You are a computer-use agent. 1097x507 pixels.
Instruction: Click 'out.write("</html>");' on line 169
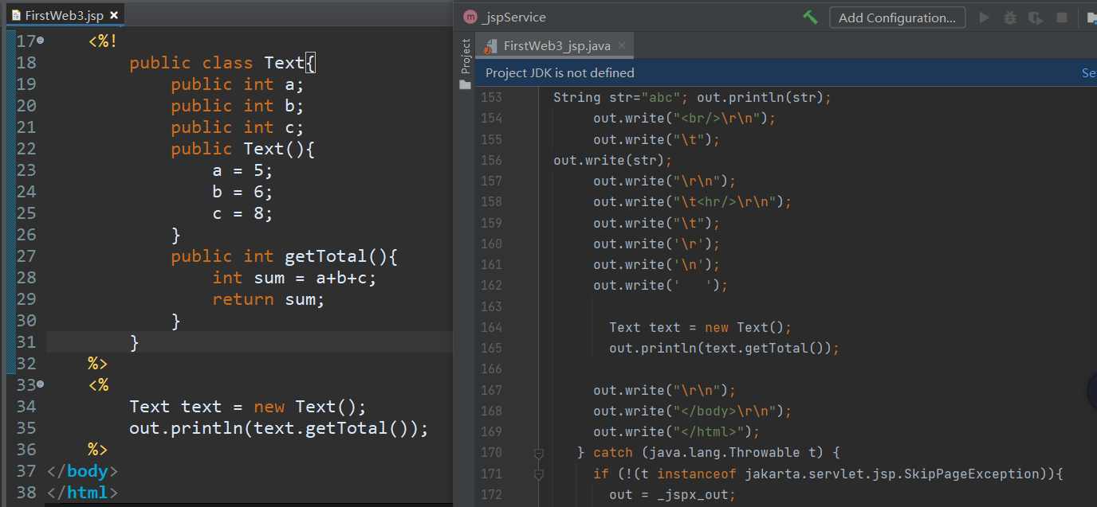pos(677,431)
